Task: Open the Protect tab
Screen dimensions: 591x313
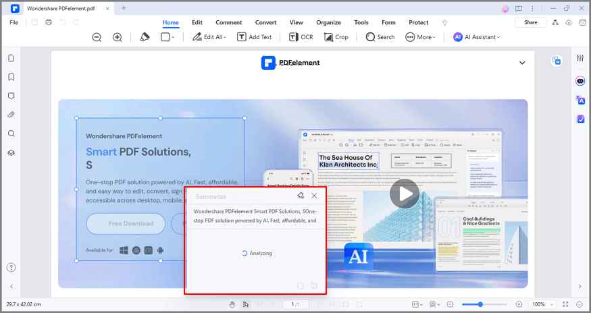Action: pyautogui.click(x=419, y=22)
